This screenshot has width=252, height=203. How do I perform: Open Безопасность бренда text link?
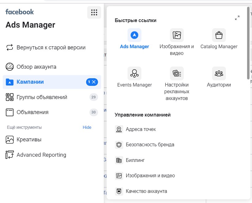150,145
